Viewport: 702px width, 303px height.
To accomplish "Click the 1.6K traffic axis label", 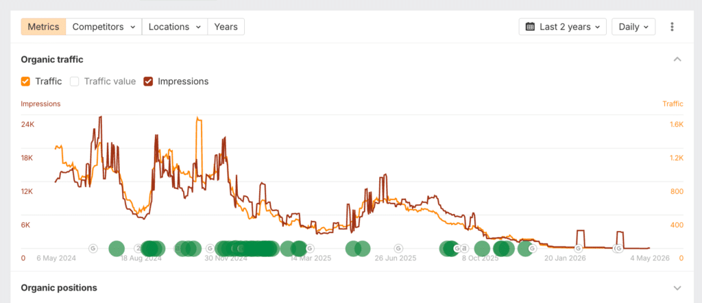I will tap(676, 124).
